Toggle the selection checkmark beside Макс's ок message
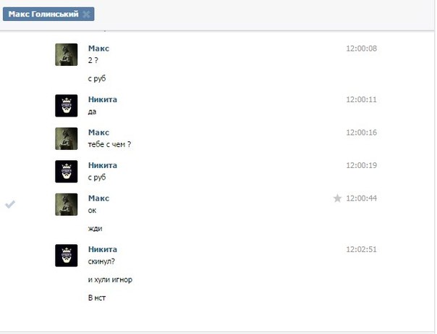The width and height of the screenshot is (437, 334). pos(10,204)
